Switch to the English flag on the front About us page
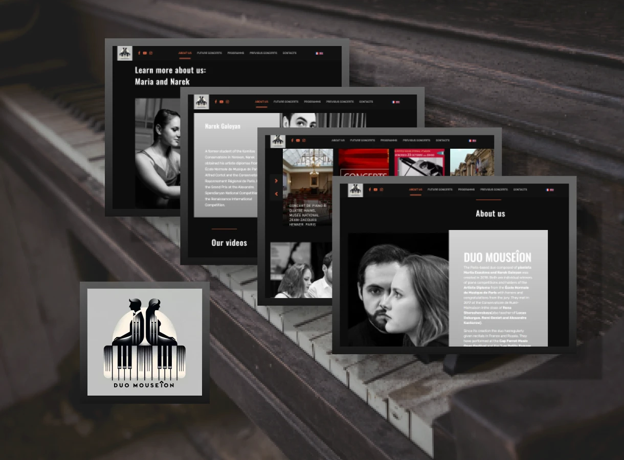 pos(552,190)
